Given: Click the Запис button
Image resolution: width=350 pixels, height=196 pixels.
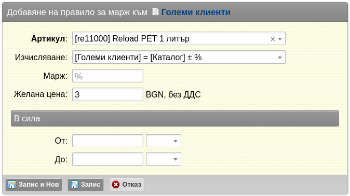Looking at the screenshot, I should click(86, 185).
